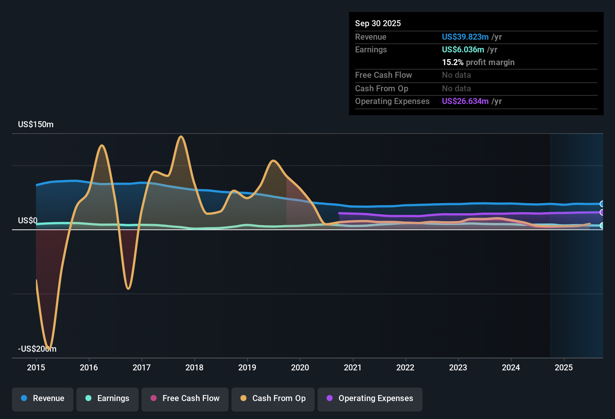Screen dimensions: 615x419
Task: Select the Revenue endpoint marker on the chart
Action: coord(602,204)
